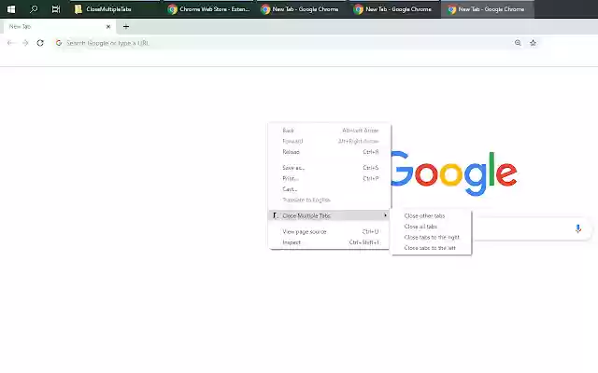Screen dimensions: 598x373
Task: Go forward using browser forward arrow
Action: [25, 43]
